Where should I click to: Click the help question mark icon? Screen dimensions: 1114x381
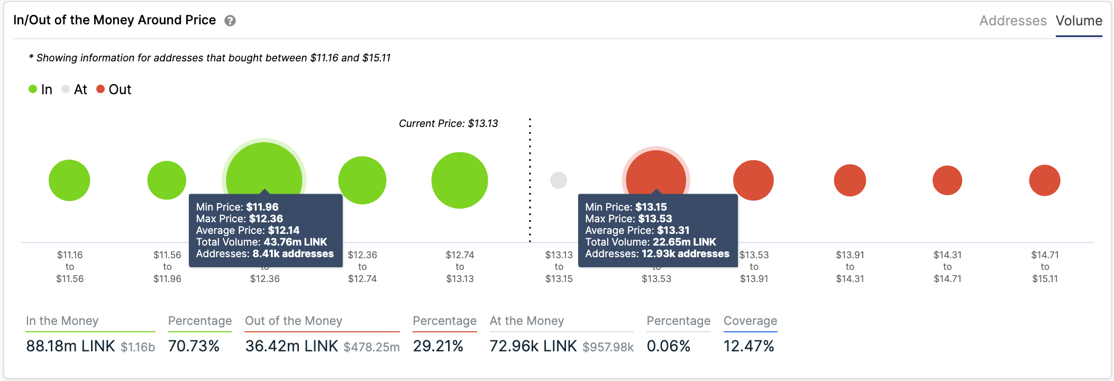point(230,21)
